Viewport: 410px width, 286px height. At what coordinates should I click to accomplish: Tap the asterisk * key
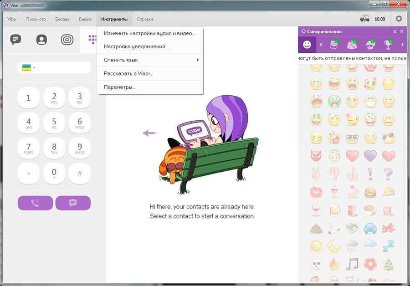(29, 174)
